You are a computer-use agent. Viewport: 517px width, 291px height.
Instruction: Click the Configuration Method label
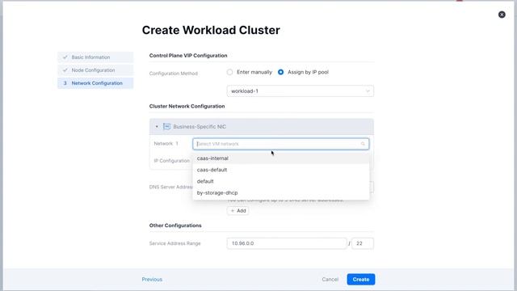click(x=174, y=74)
